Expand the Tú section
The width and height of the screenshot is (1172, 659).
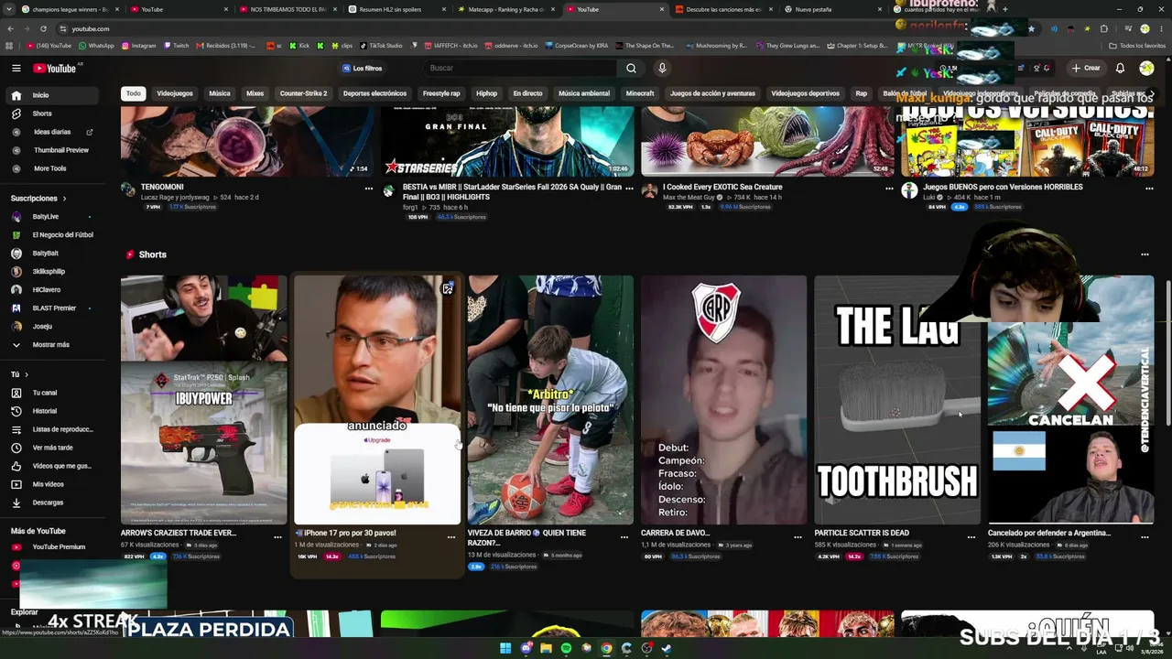19,374
